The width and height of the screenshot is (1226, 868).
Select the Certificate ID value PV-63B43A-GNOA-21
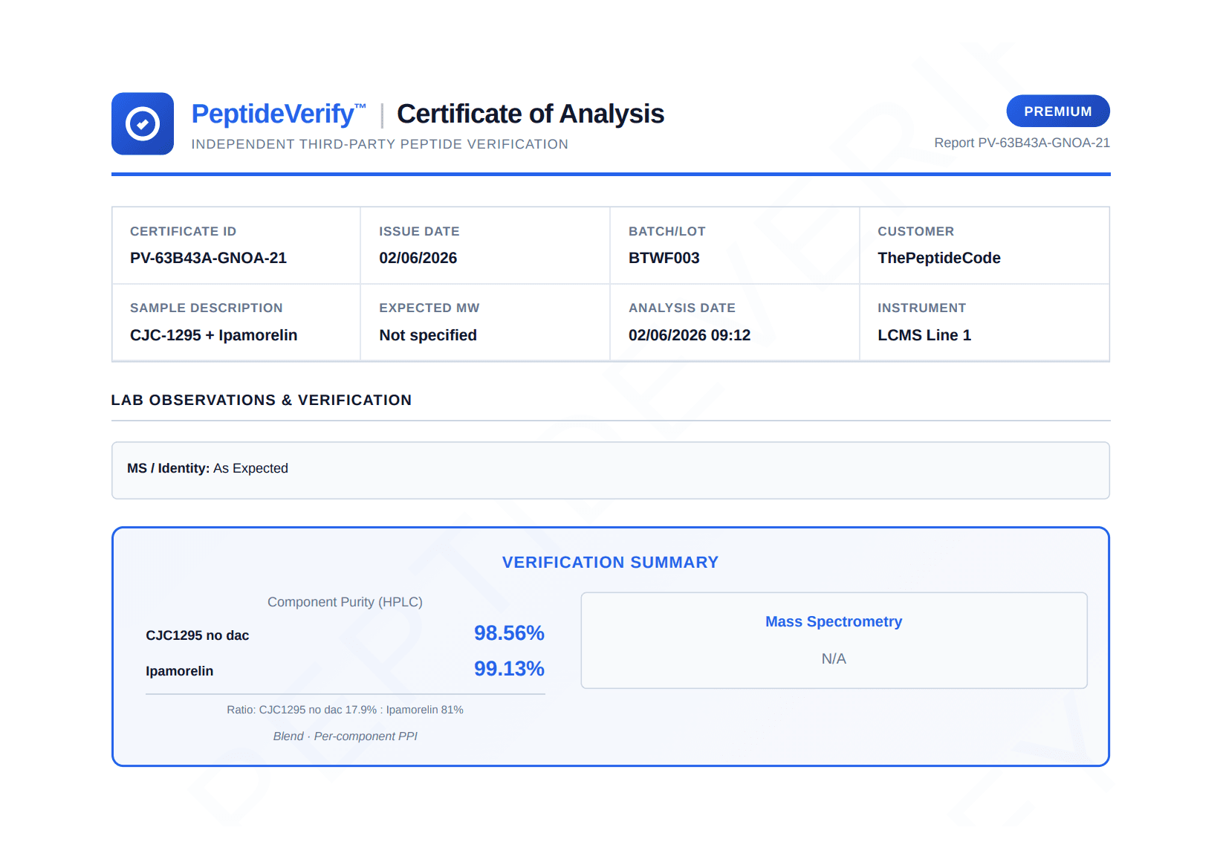pos(208,258)
